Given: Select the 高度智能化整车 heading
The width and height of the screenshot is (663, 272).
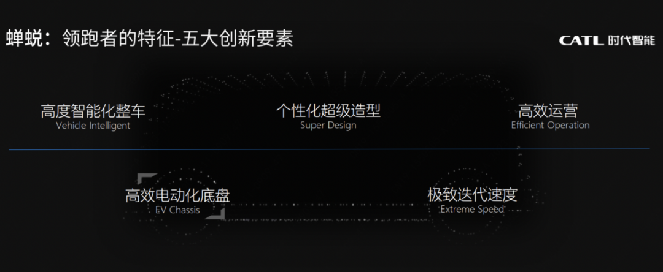Looking at the screenshot, I should [93, 111].
